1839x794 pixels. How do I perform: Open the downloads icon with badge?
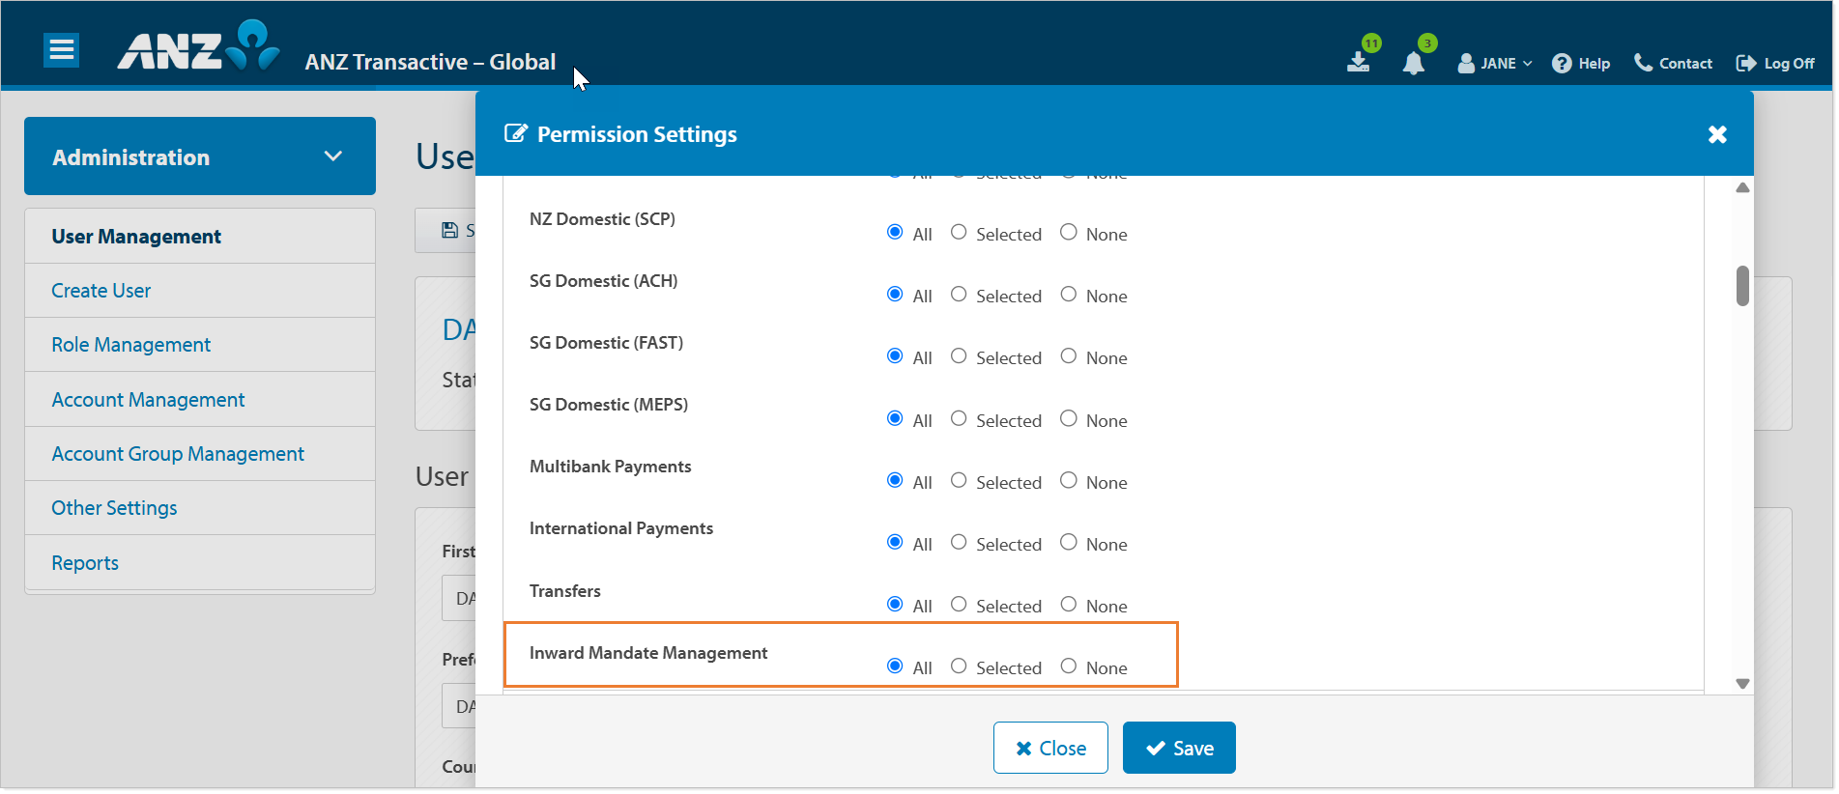(x=1358, y=62)
